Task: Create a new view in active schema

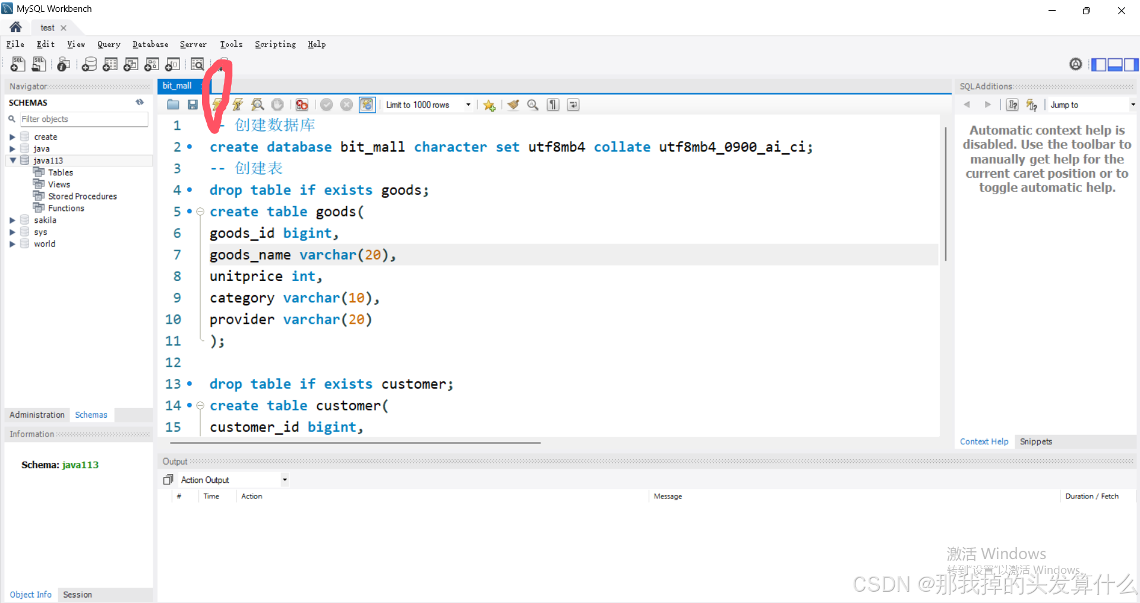Action: pyautogui.click(x=131, y=64)
